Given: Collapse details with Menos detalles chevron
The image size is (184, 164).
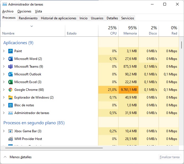Looking at the screenshot, I should point(5,157).
